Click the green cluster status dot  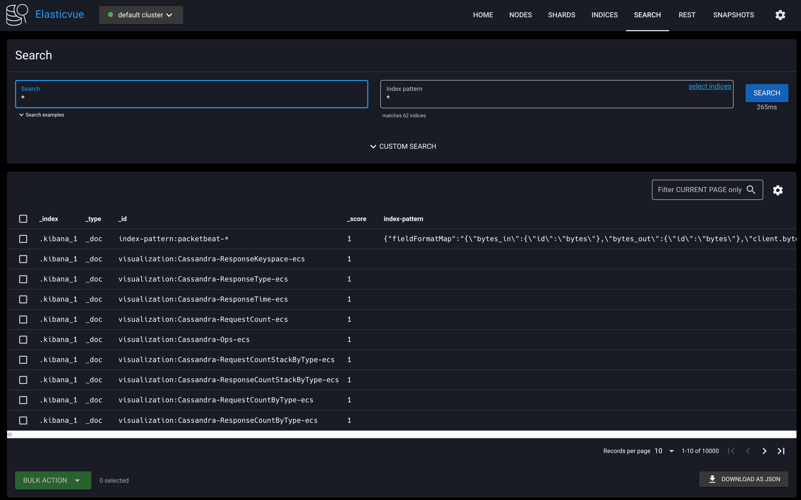[x=111, y=15]
